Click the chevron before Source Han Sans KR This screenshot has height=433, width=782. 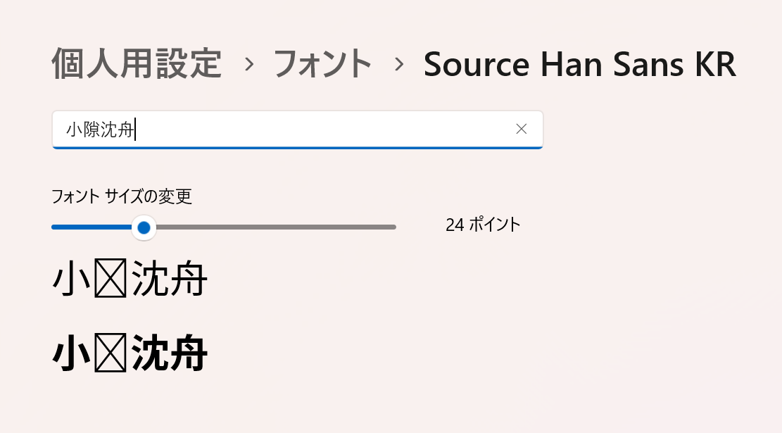(399, 64)
